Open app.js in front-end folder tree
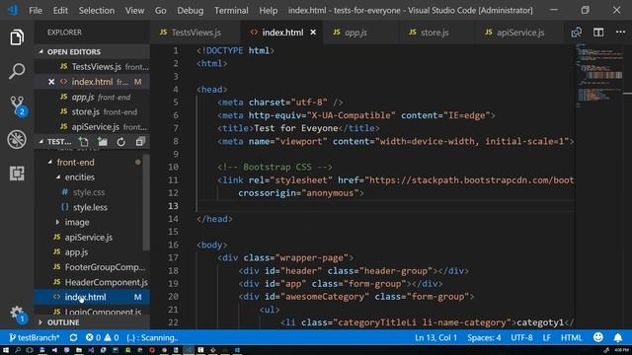The width and height of the screenshot is (632, 355). click(x=89, y=252)
